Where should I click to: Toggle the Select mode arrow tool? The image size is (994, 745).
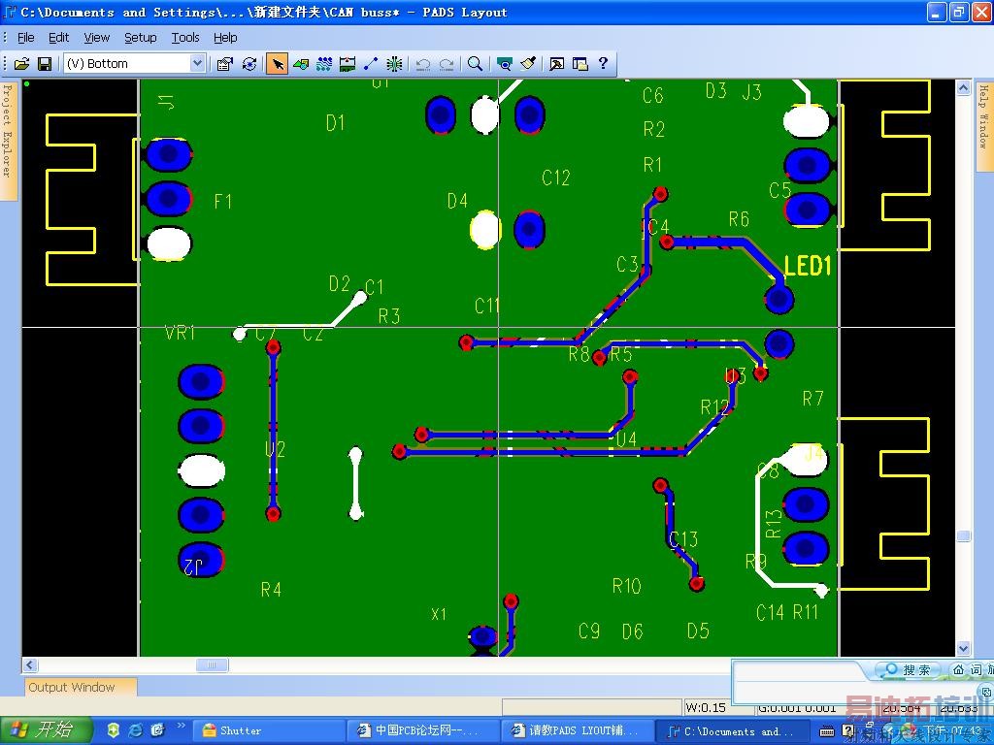(x=278, y=64)
